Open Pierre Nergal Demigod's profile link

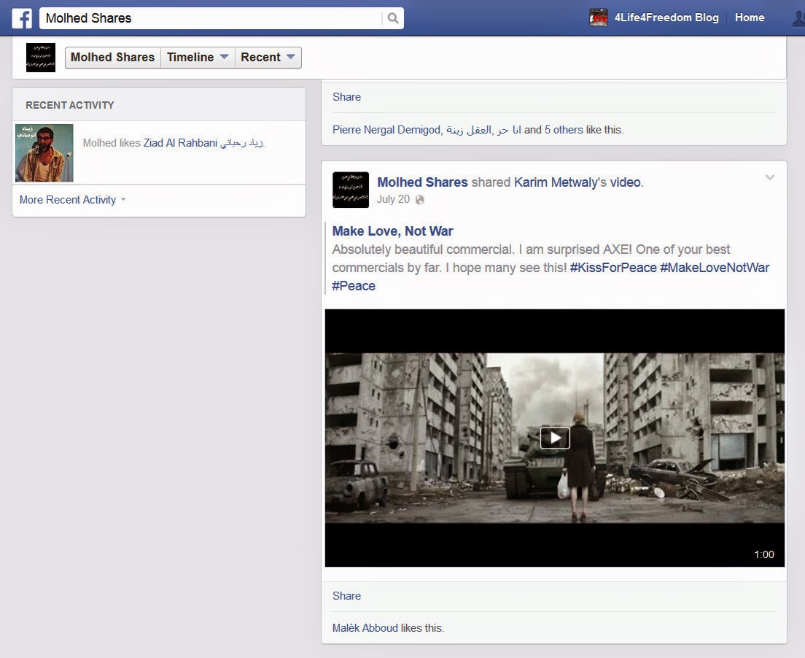point(386,130)
